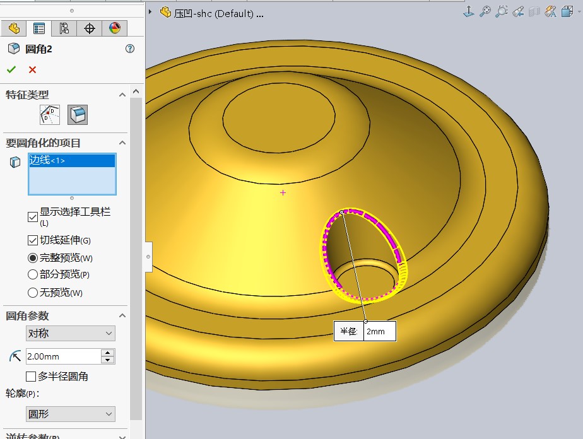583x439 pixels.
Task: Toggle the 切线延伸 checkbox
Action: 33,240
